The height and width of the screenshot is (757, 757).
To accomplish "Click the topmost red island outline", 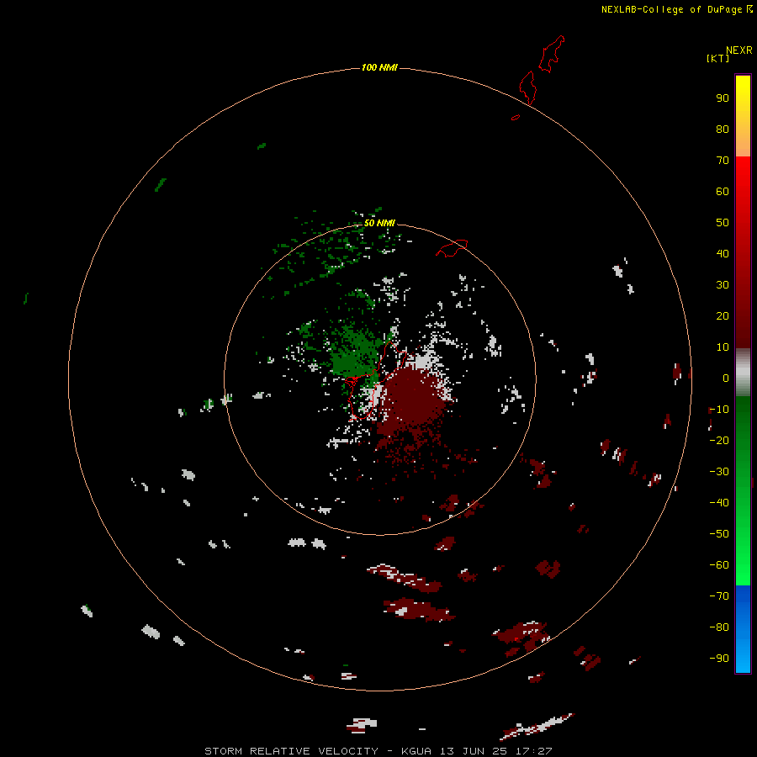I will (551, 54).
